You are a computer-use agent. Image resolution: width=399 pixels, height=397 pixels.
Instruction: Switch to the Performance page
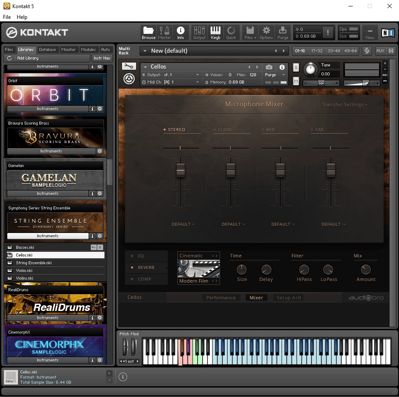pyautogui.click(x=221, y=298)
